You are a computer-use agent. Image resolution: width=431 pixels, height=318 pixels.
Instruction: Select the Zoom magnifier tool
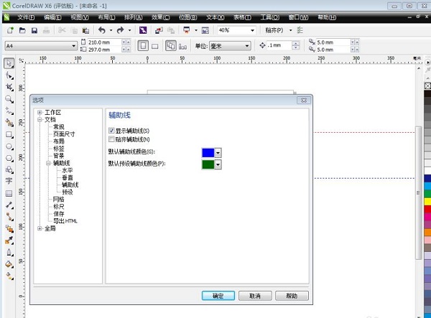(x=9, y=99)
